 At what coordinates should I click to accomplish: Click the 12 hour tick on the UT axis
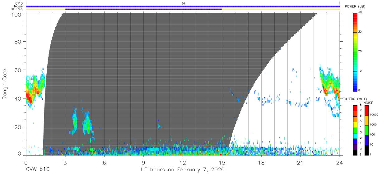pyautogui.click(x=183, y=163)
